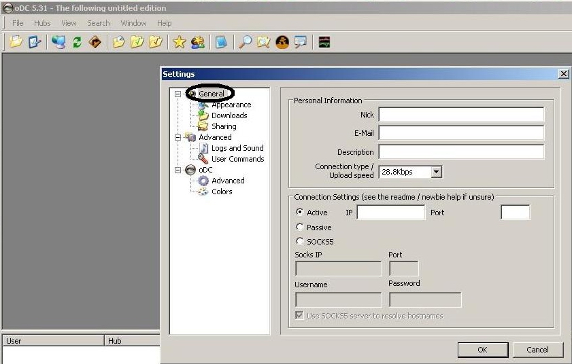The image size is (572, 364).
Task: Open the Connection type upload speed dropdown
Action: coord(436,172)
